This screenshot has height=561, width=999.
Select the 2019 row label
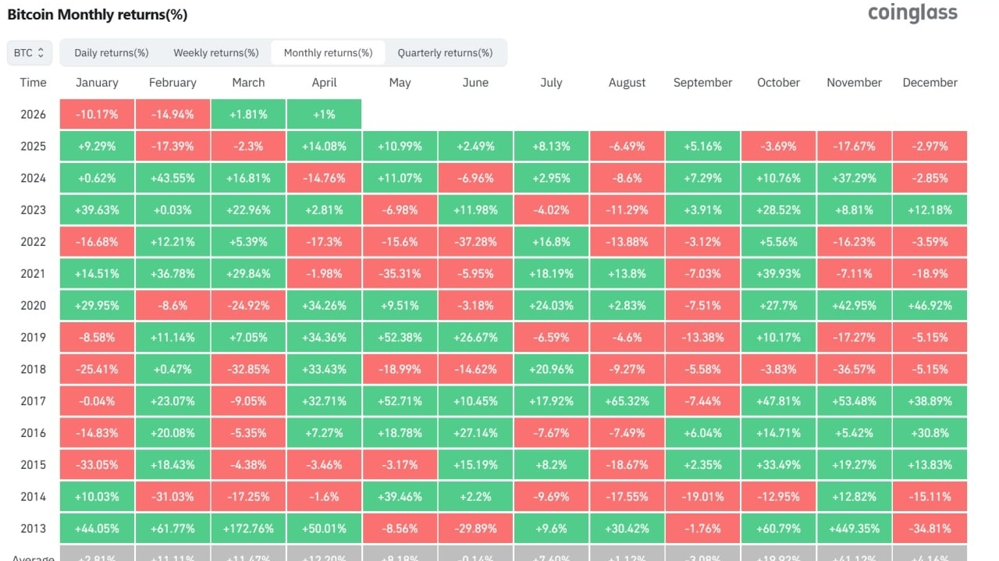(x=33, y=338)
